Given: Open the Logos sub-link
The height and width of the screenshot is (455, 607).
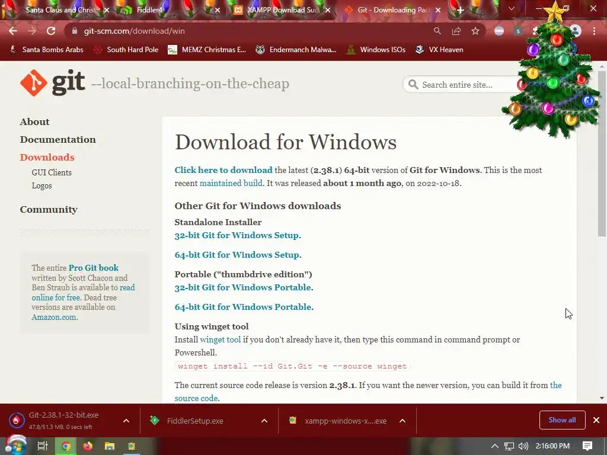Looking at the screenshot, I should tap(42, 185).
